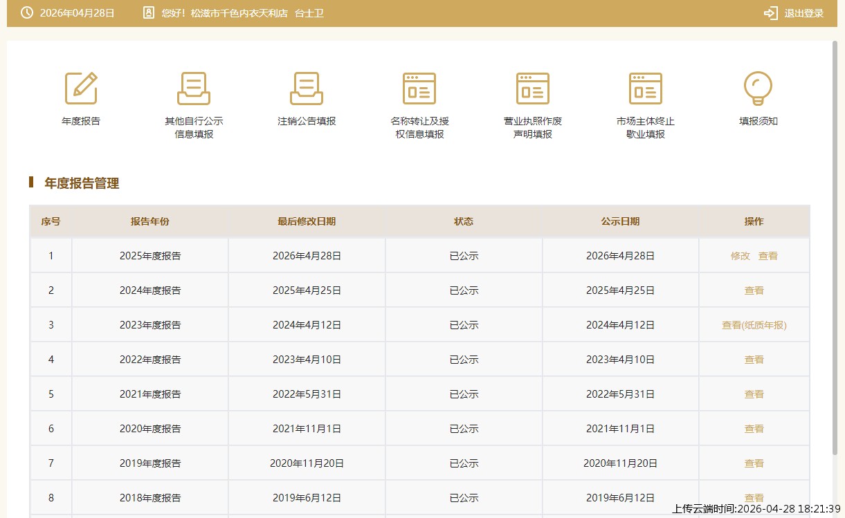Click 查看 in the 2020年度报告 row
This screenshot has height=518, width=845.
(x=754, y=429)
